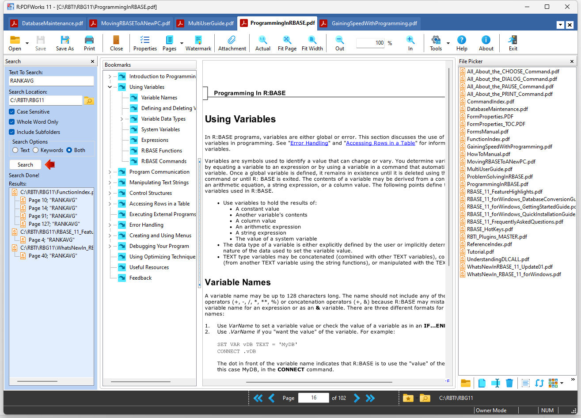Go to the next page with the single-right arrow
This screenshot has width=581, height=418.
click(357, 398)
